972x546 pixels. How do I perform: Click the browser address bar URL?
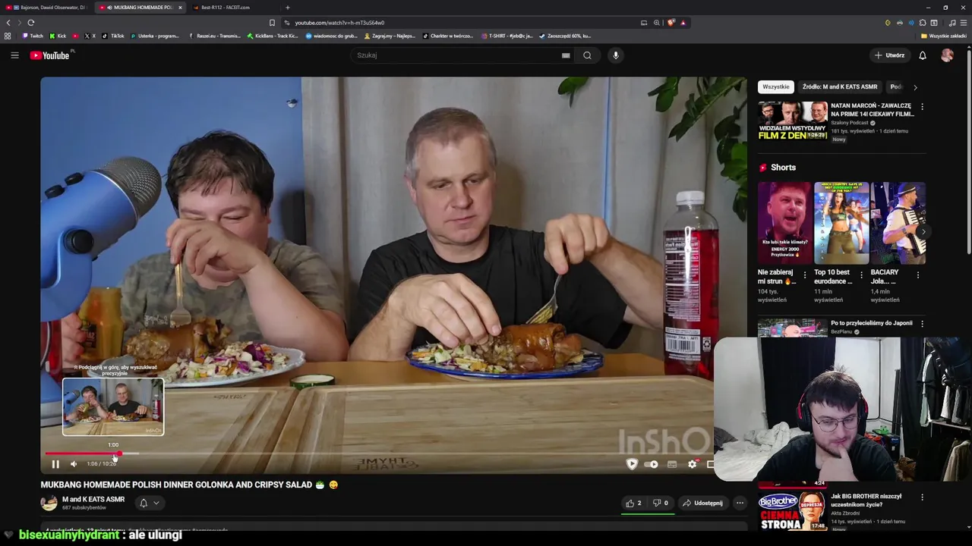pos(339,23)
